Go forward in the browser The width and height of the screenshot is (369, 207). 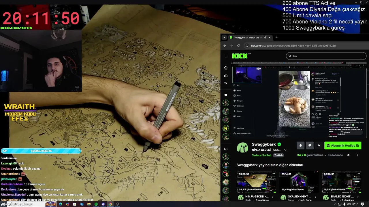pos(231,45)
